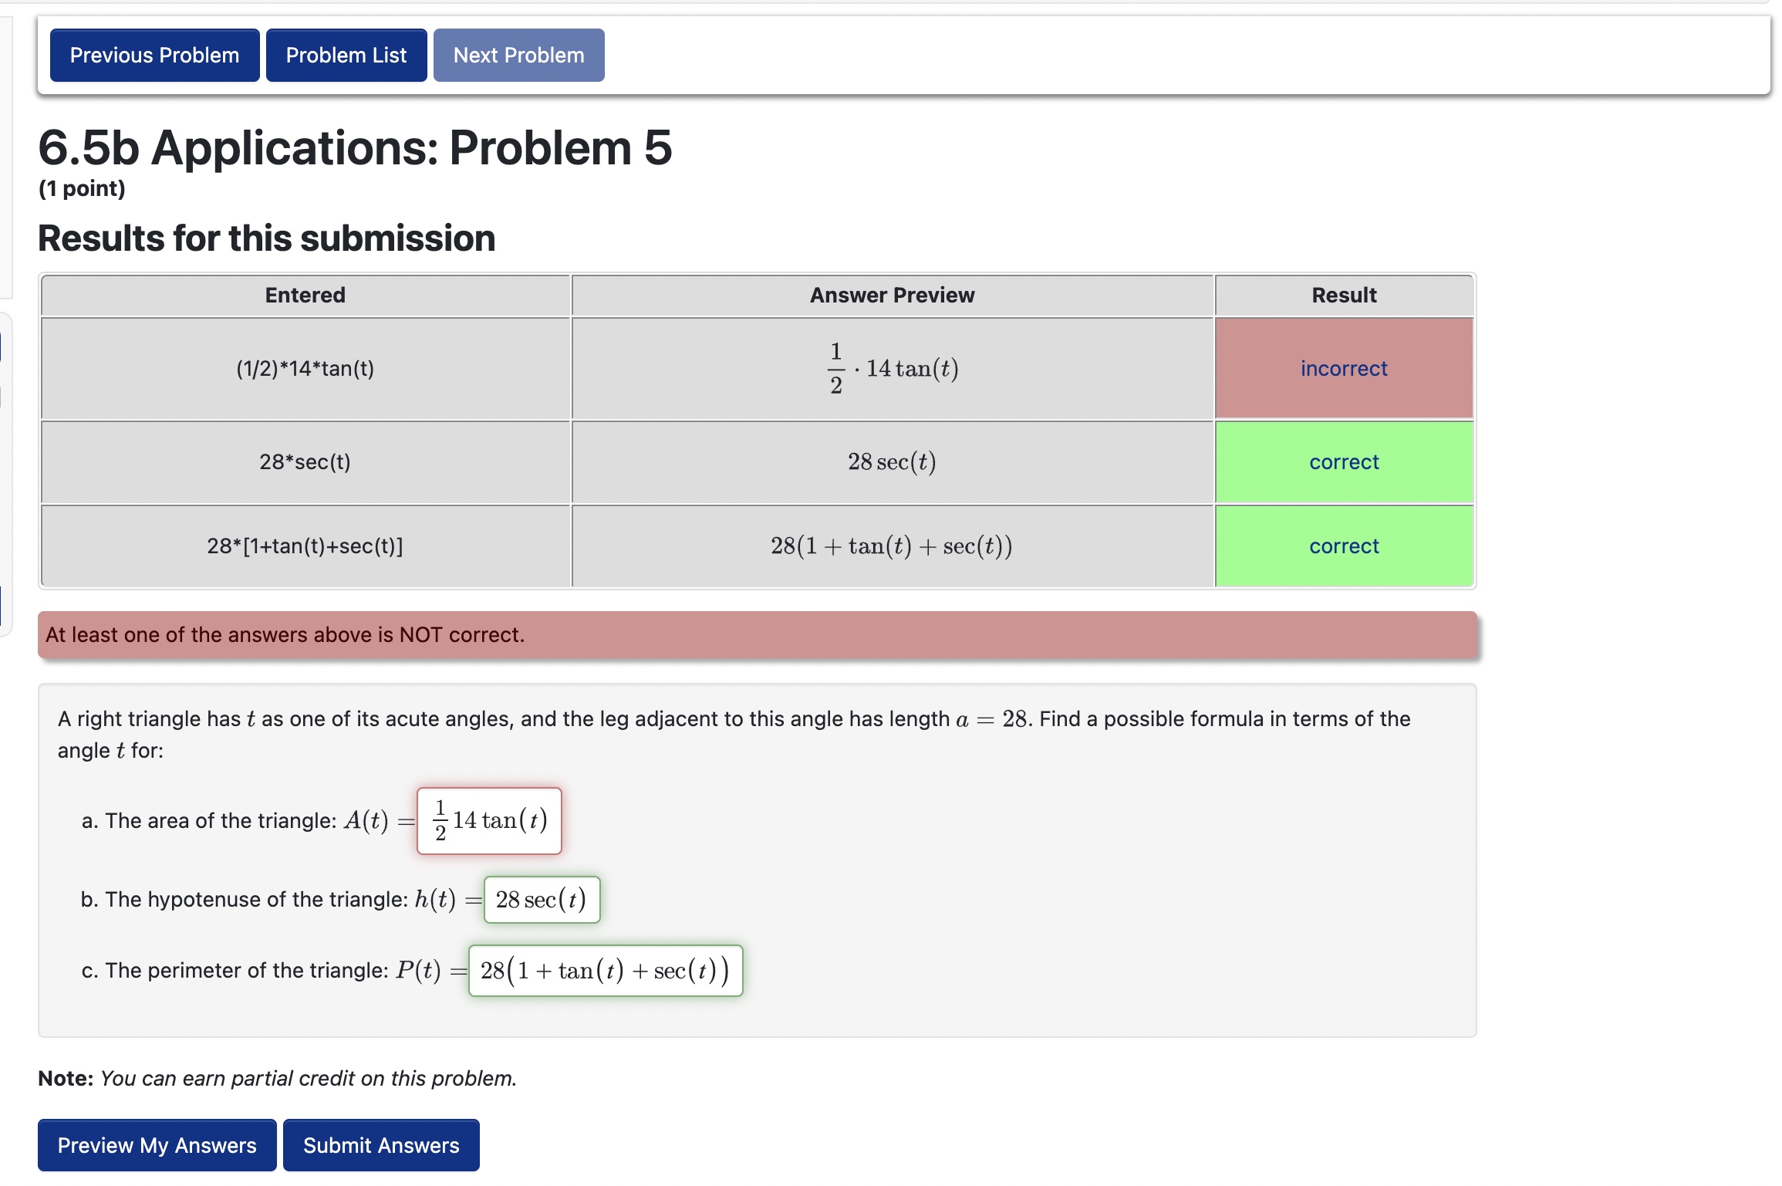The height and width of the screenshot is (1186, 1782).
Task: Select the entered cell (1/2)*14*tan(t)
Action: click(305, 369)
